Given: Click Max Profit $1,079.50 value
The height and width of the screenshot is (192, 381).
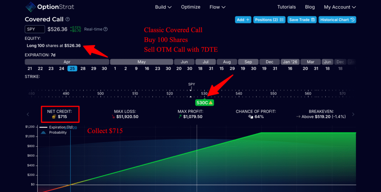Looking at the screenshot, I should 193,117.
